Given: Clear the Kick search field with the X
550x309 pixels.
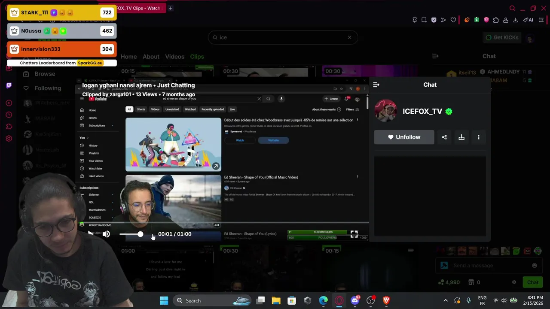Looking at the screenshot, I should click(x=349, y=37).
